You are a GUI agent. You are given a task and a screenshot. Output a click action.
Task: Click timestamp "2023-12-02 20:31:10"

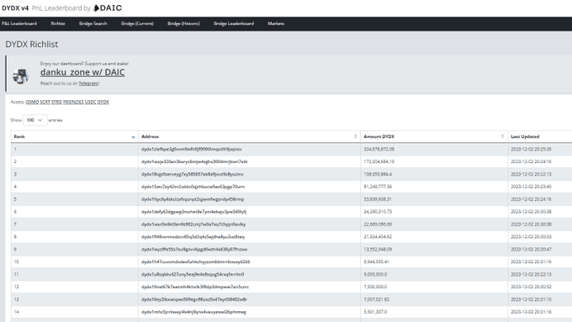click(531, 299)
